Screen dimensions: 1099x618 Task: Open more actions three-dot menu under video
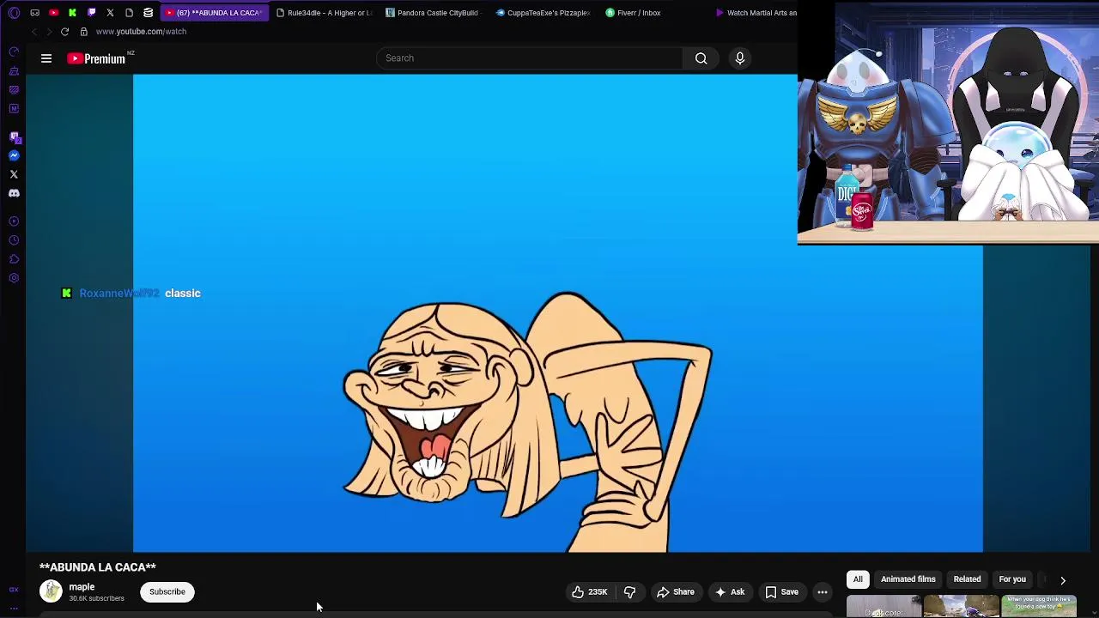click(823, 591)
